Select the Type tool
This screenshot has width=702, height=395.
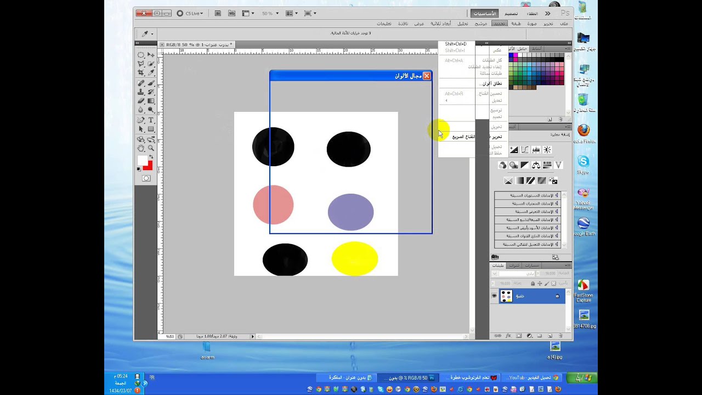point(151,120)
